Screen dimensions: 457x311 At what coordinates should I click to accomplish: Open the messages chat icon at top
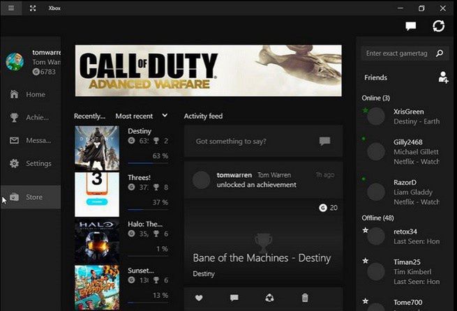tap(411, 26)
